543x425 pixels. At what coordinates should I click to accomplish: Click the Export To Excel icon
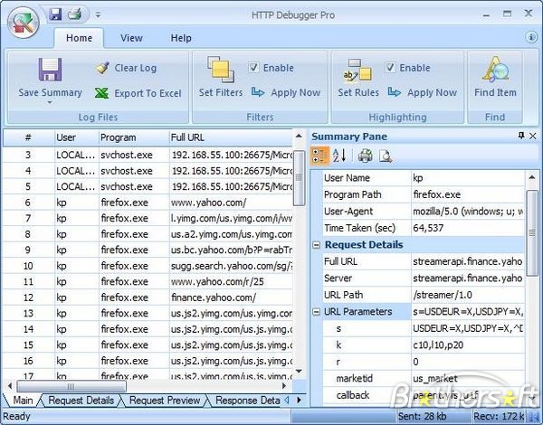[101, 93]
